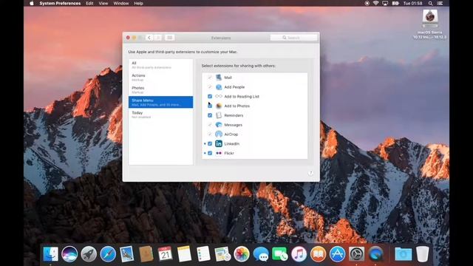Select the Share Menu category
473x266 pixels.
point(160,102)
